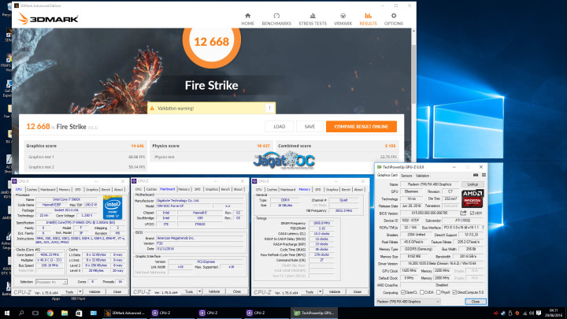The width and height of the screenshot is (567, 319).
Task: Click Compare Result Online button
Action: click(361, 127)
